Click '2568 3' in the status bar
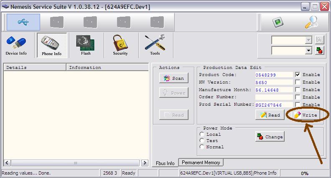Image resolution: width=331 pixels, height=178 pixels. [x=110, y=173]
